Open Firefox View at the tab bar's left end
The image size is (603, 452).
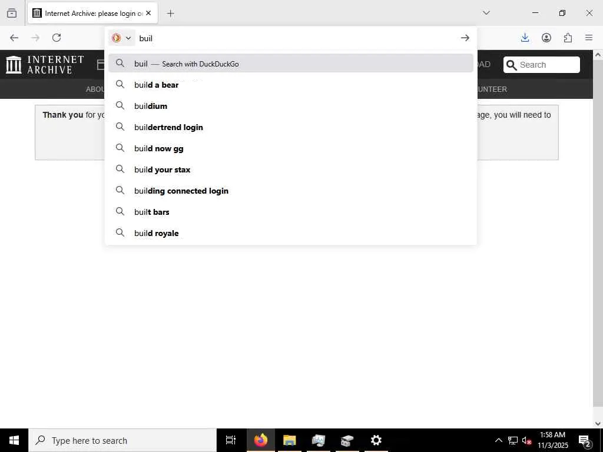click(12, 13)
